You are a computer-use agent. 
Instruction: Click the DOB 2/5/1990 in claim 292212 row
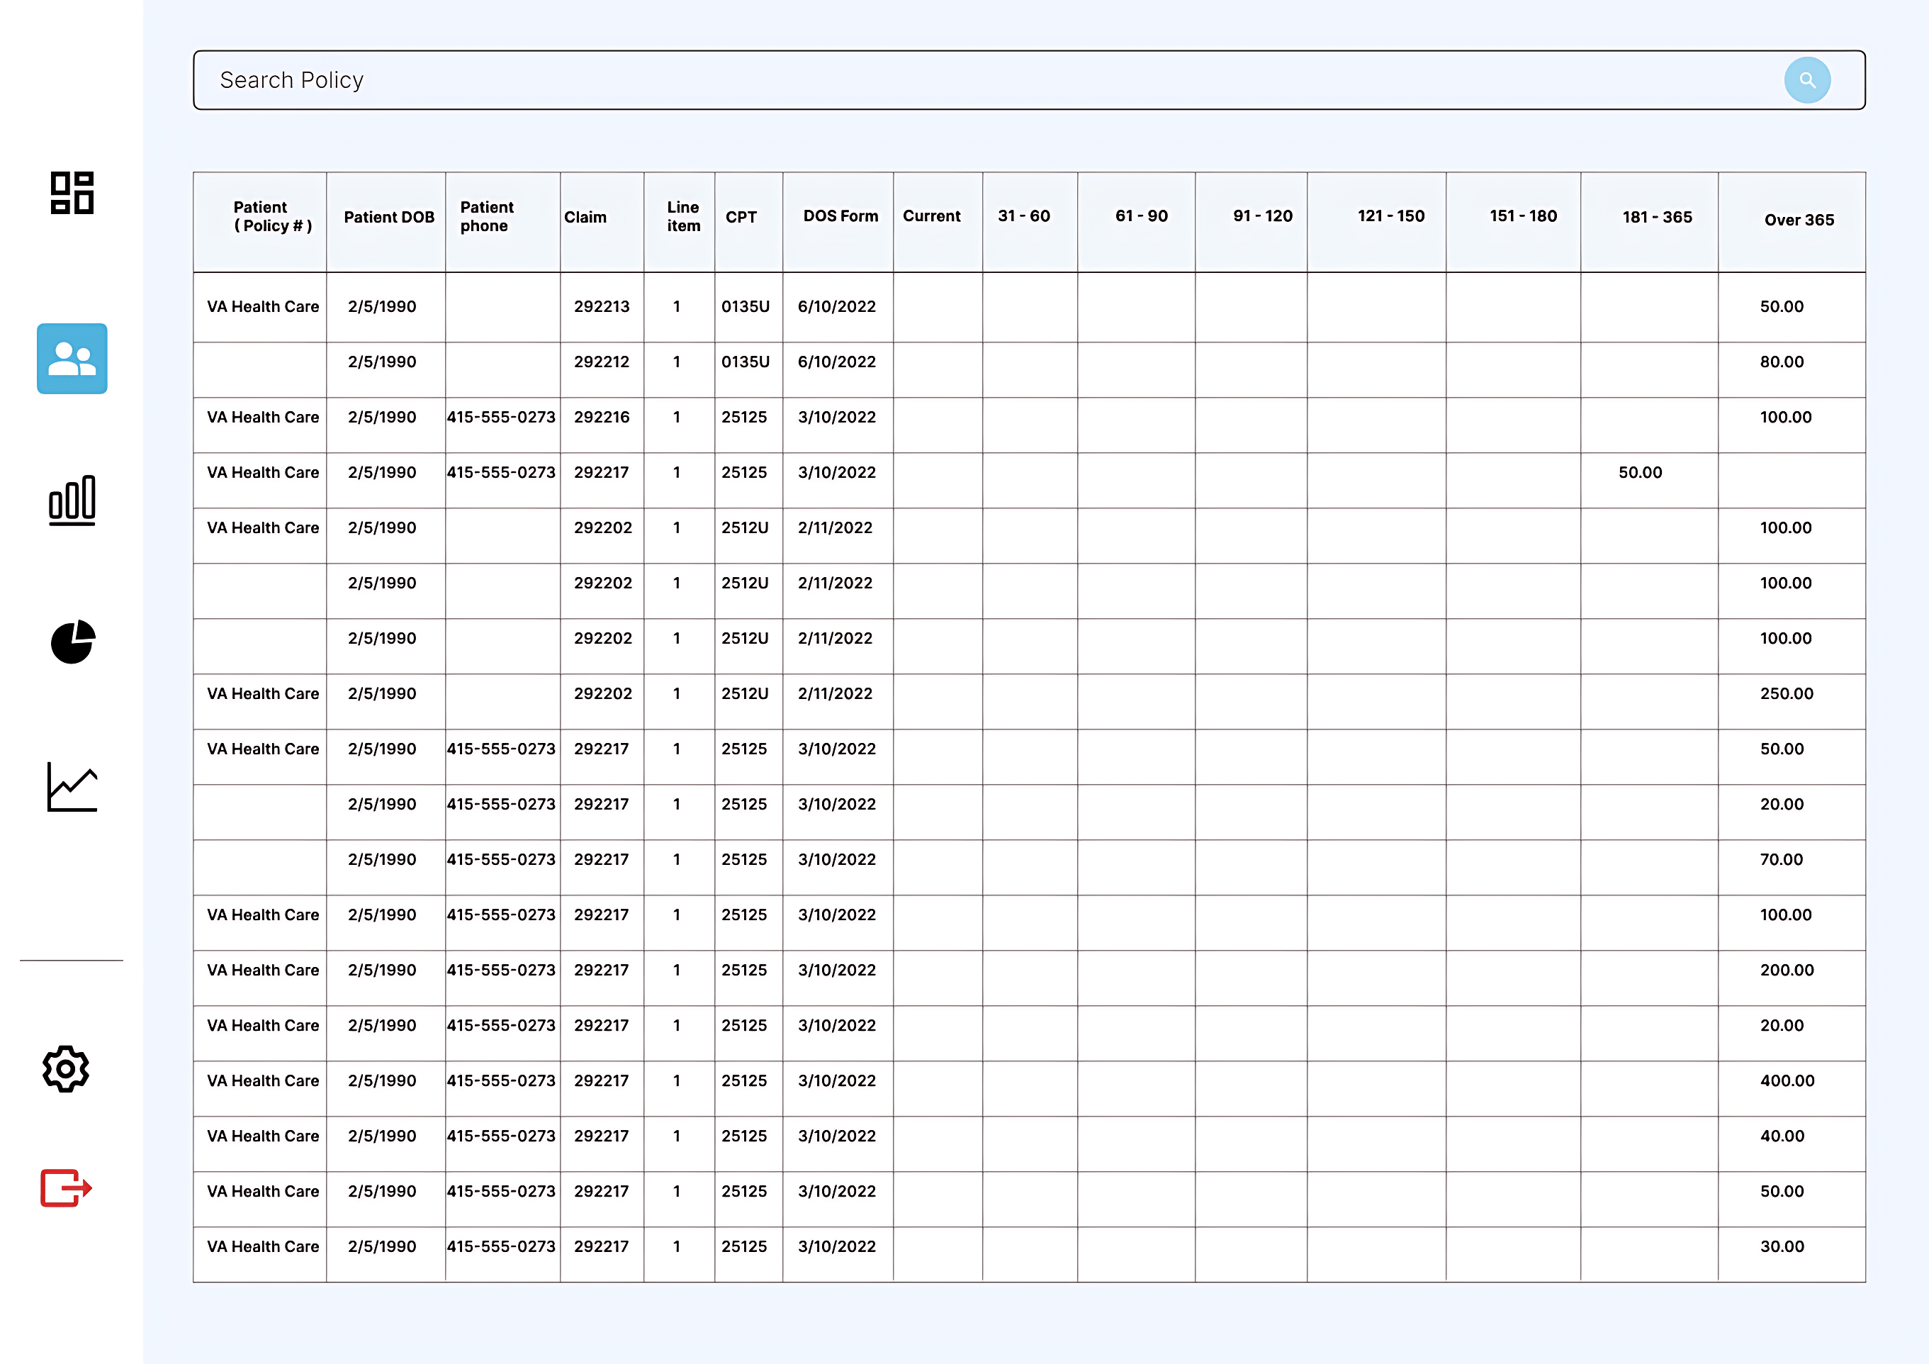[381, 362]
